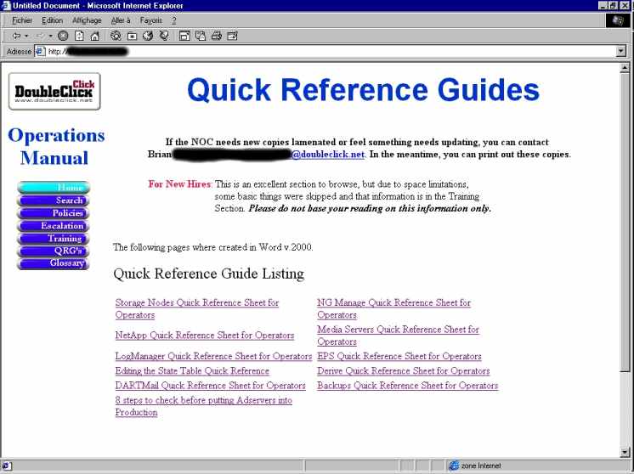Click the vertical scrollbar thumb
Viewport: 634px width, 474px height.
coord(625,222)
